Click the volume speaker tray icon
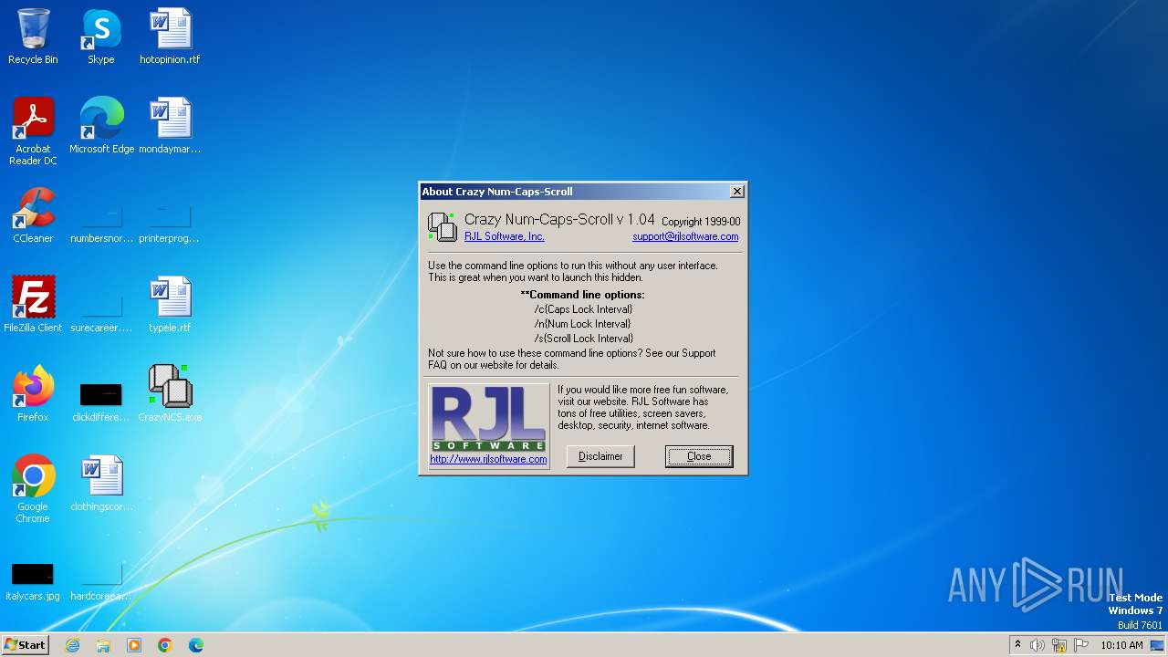 pyautogui.click(x=1038, y=645)
